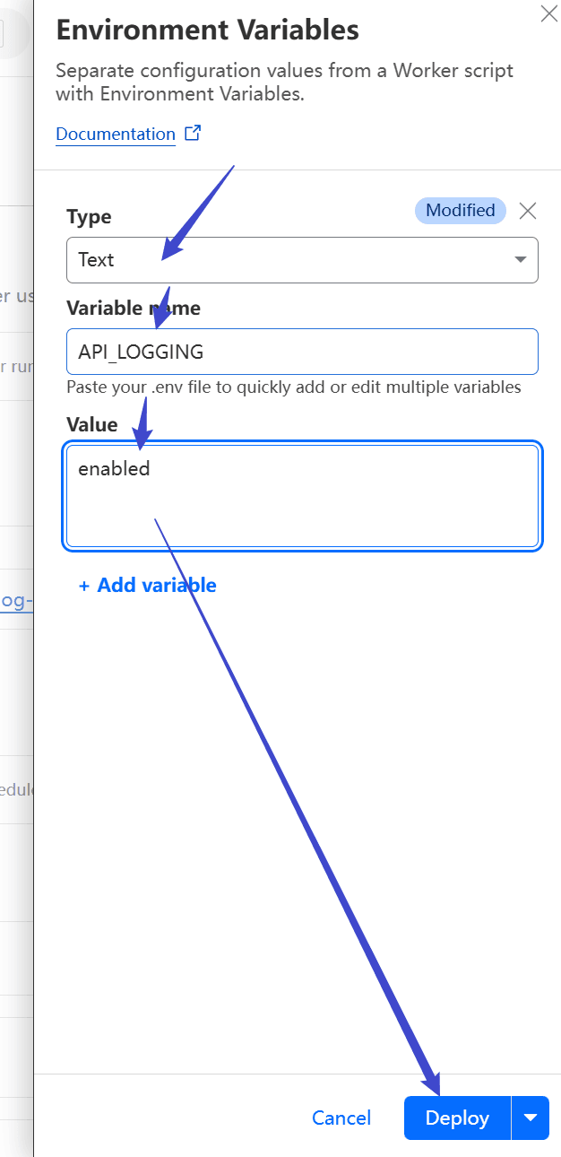Image resolution: width=561 pixels, height=1157 pixels.
Task: Close the Environment Variables side panel
Action: pyautogui.click(x=548, y=13)
